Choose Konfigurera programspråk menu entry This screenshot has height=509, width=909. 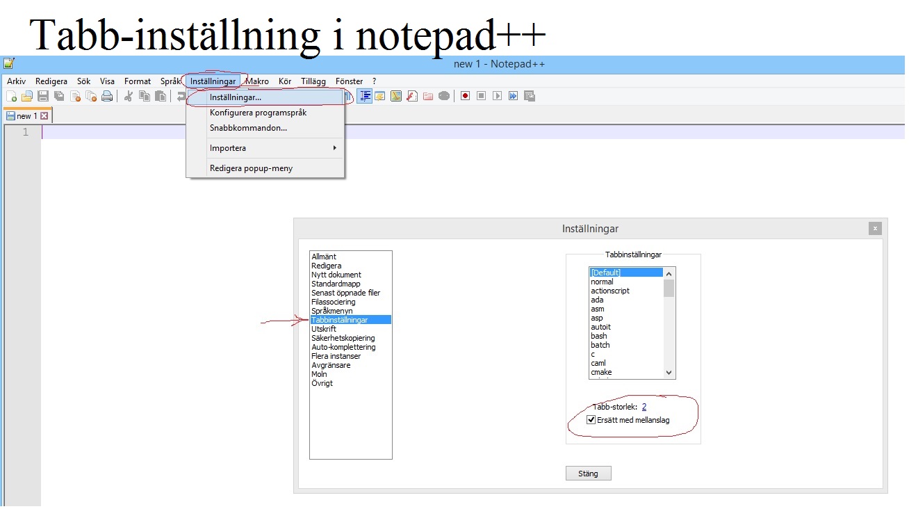coord(265,113)
